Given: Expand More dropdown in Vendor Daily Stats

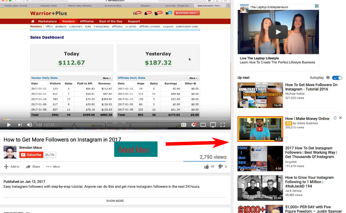Looking at the screenshot, I should point(106,78).
